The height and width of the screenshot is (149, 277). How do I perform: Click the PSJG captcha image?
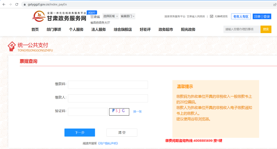(119, 112)
